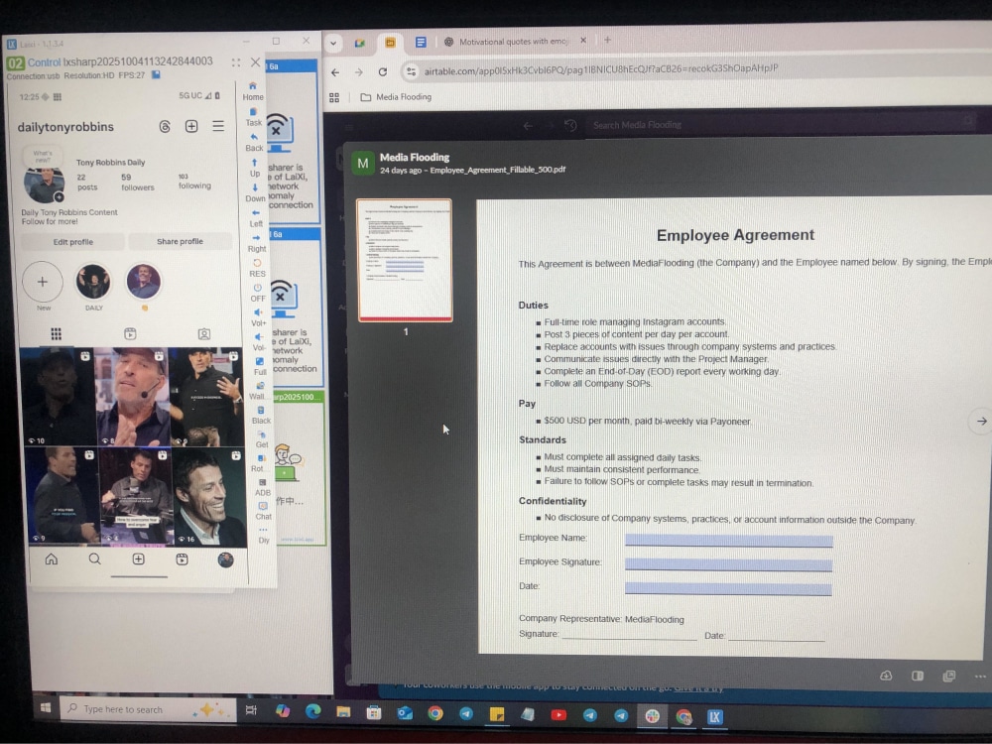Open the reel with 10 views
Image resolution: width=992 pixels, height=744 pixels.
[59, 396]
